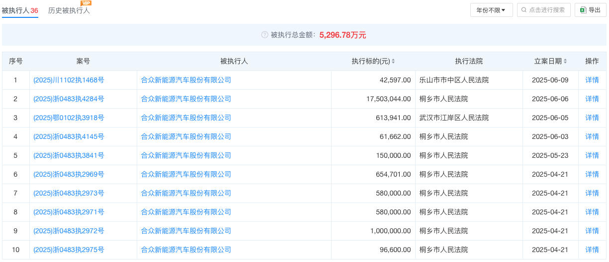Open 合众新能源汽车 company link in row 9
This screenshot has height=262, width=609.
[186, 231]
